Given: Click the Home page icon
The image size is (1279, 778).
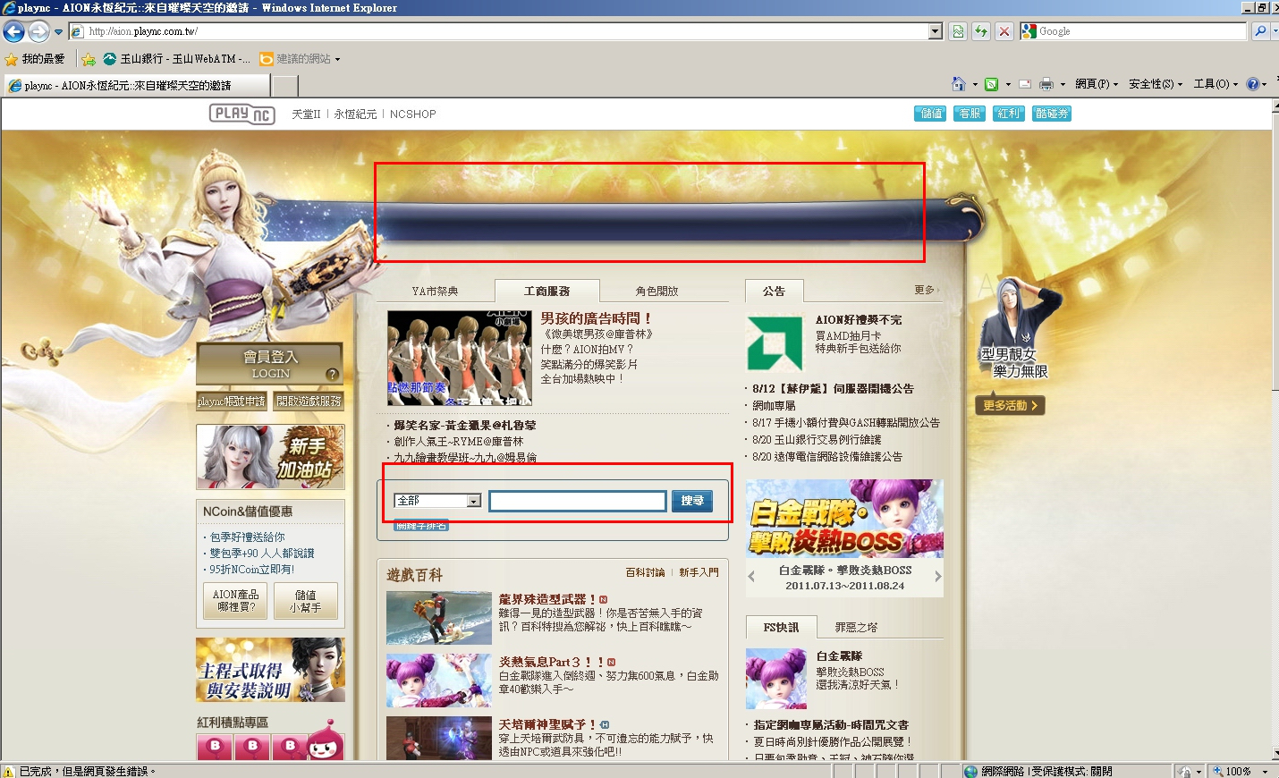Looking at the screenshot, I should pyautogui.click(x=958, y=84).
